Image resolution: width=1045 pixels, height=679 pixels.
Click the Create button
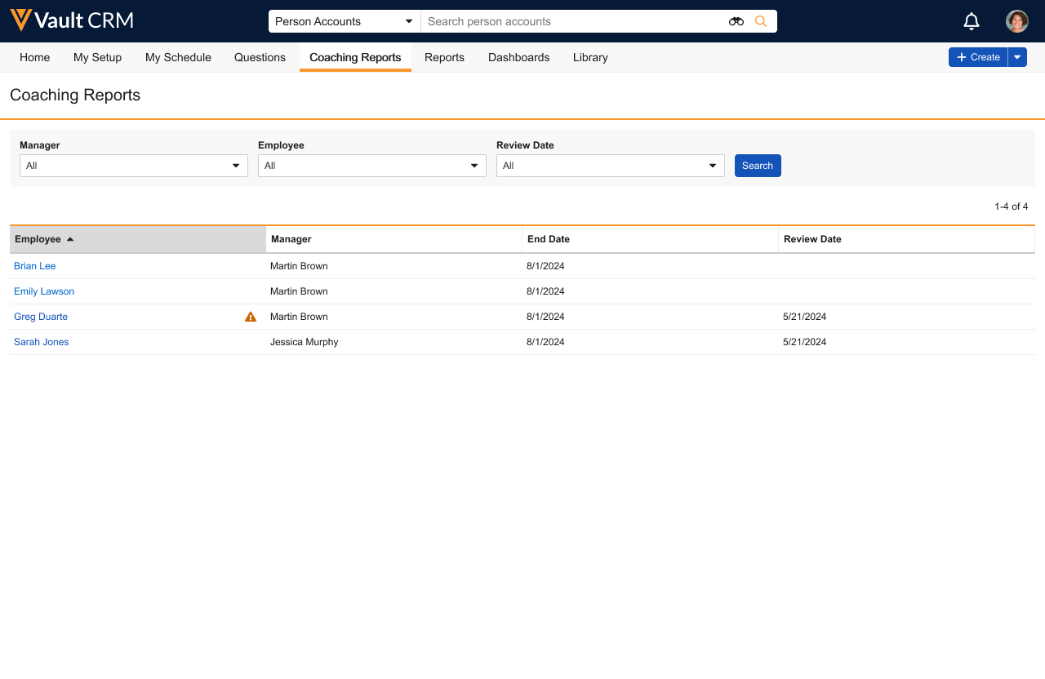click(x=978, y=57)
